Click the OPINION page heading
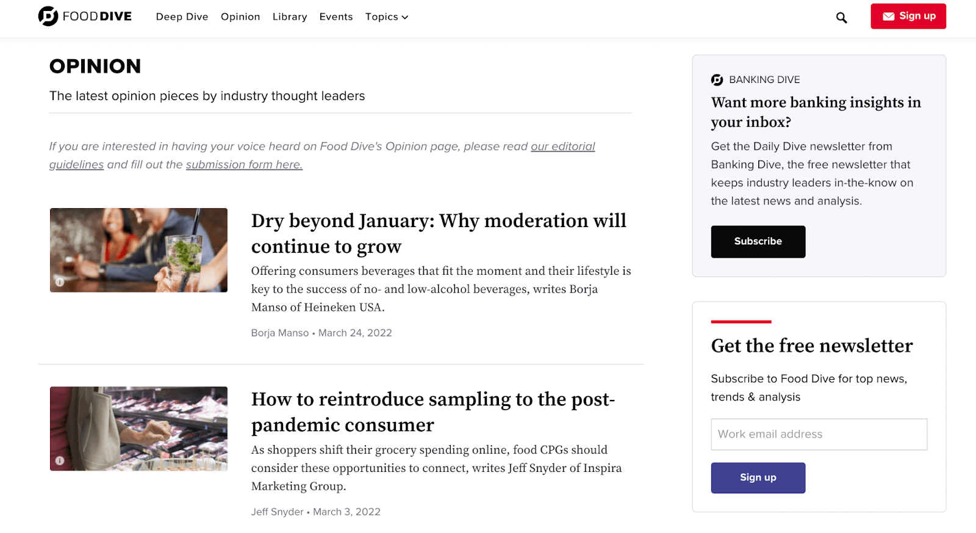Image resolution: width=976 pixels, height=533 pixels. [x=95, y=66]
